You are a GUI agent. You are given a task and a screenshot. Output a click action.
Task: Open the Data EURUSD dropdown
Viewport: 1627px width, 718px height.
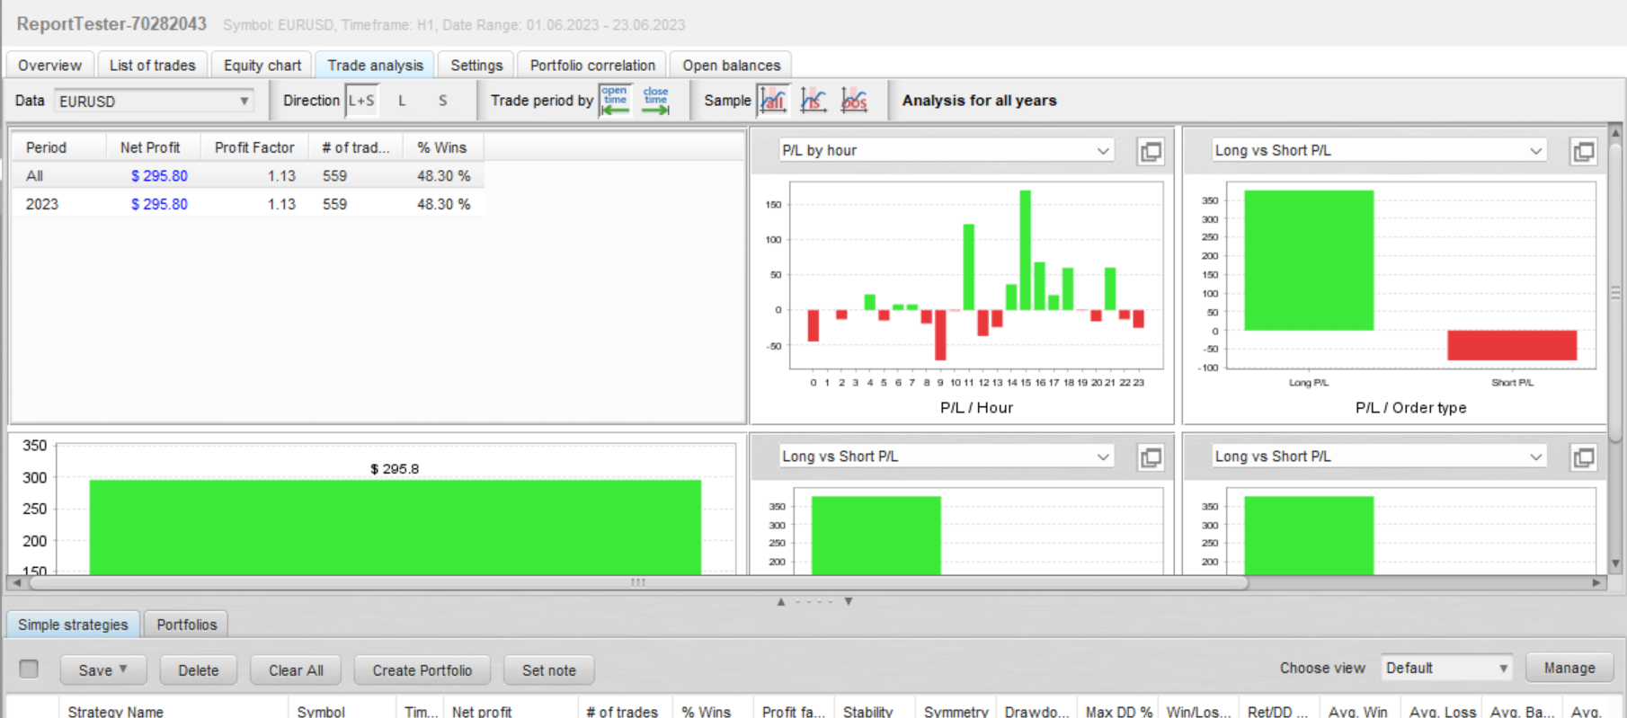coord(154,102)
